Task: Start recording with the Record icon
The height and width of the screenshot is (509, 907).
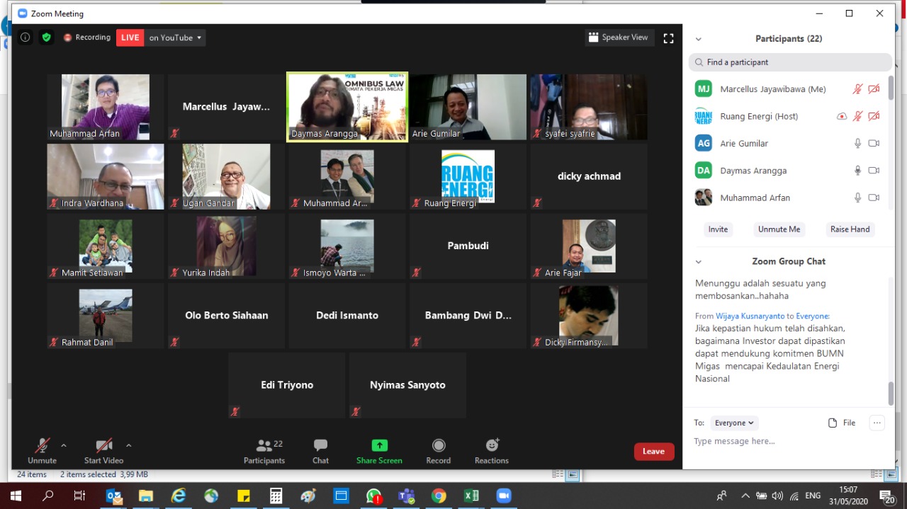Action: pyautogui.click(x=439, y=446)
